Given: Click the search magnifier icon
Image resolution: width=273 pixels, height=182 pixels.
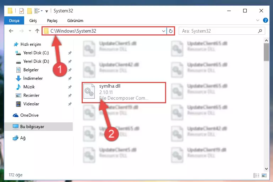Looking at the screenshot, I should [260, 31].
